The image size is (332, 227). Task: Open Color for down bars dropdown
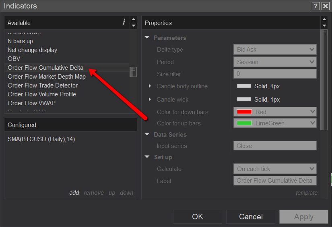[275, 112]
